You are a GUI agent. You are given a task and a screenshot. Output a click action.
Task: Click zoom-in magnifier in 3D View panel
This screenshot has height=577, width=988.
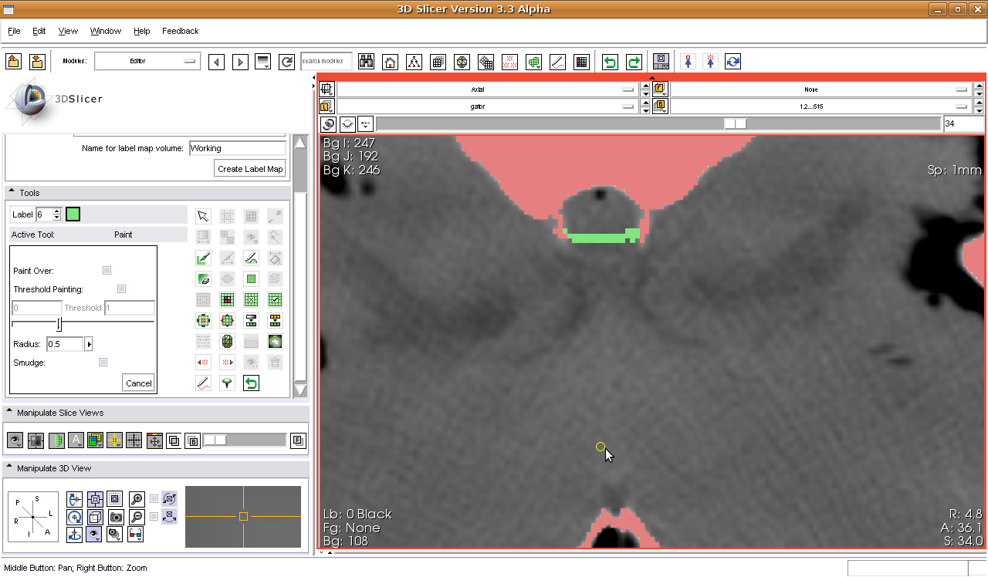[x=136, y=498]
